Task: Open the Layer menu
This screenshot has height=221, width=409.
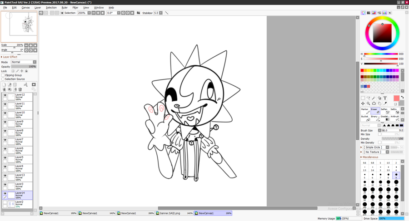Action: click(38, 8)
